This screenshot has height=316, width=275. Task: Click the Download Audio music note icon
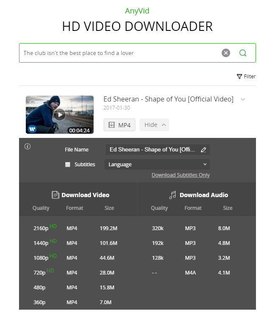pyautogui.click(x=173, y=195)
